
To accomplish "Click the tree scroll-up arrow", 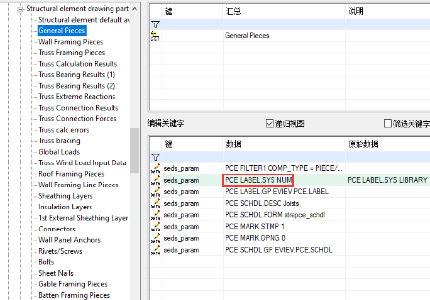I will click(x=135, y=9).
